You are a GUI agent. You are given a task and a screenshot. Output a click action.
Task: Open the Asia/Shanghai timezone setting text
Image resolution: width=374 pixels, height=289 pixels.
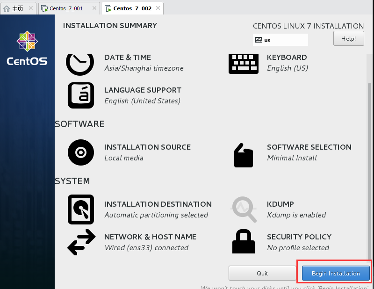pos(144,68)
